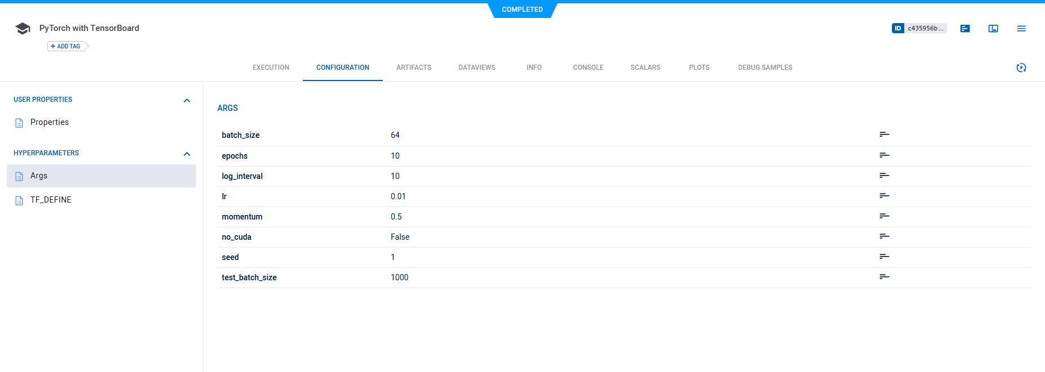Click the auto-refresh icon

[x=1021, y=68]
